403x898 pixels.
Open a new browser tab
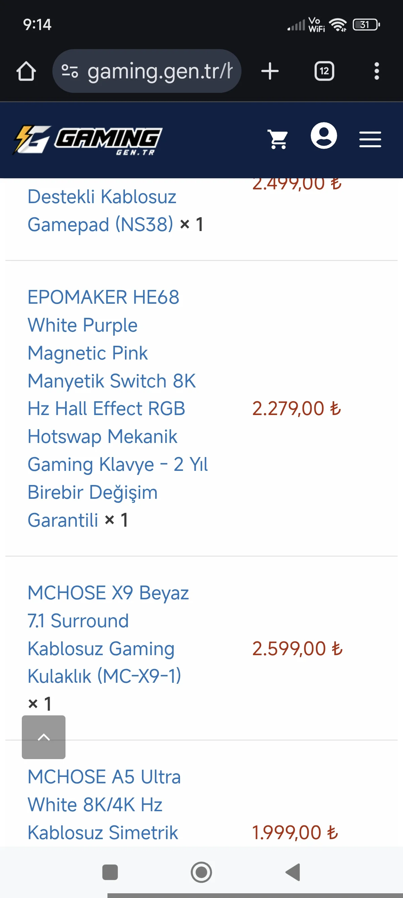point(270,71)
